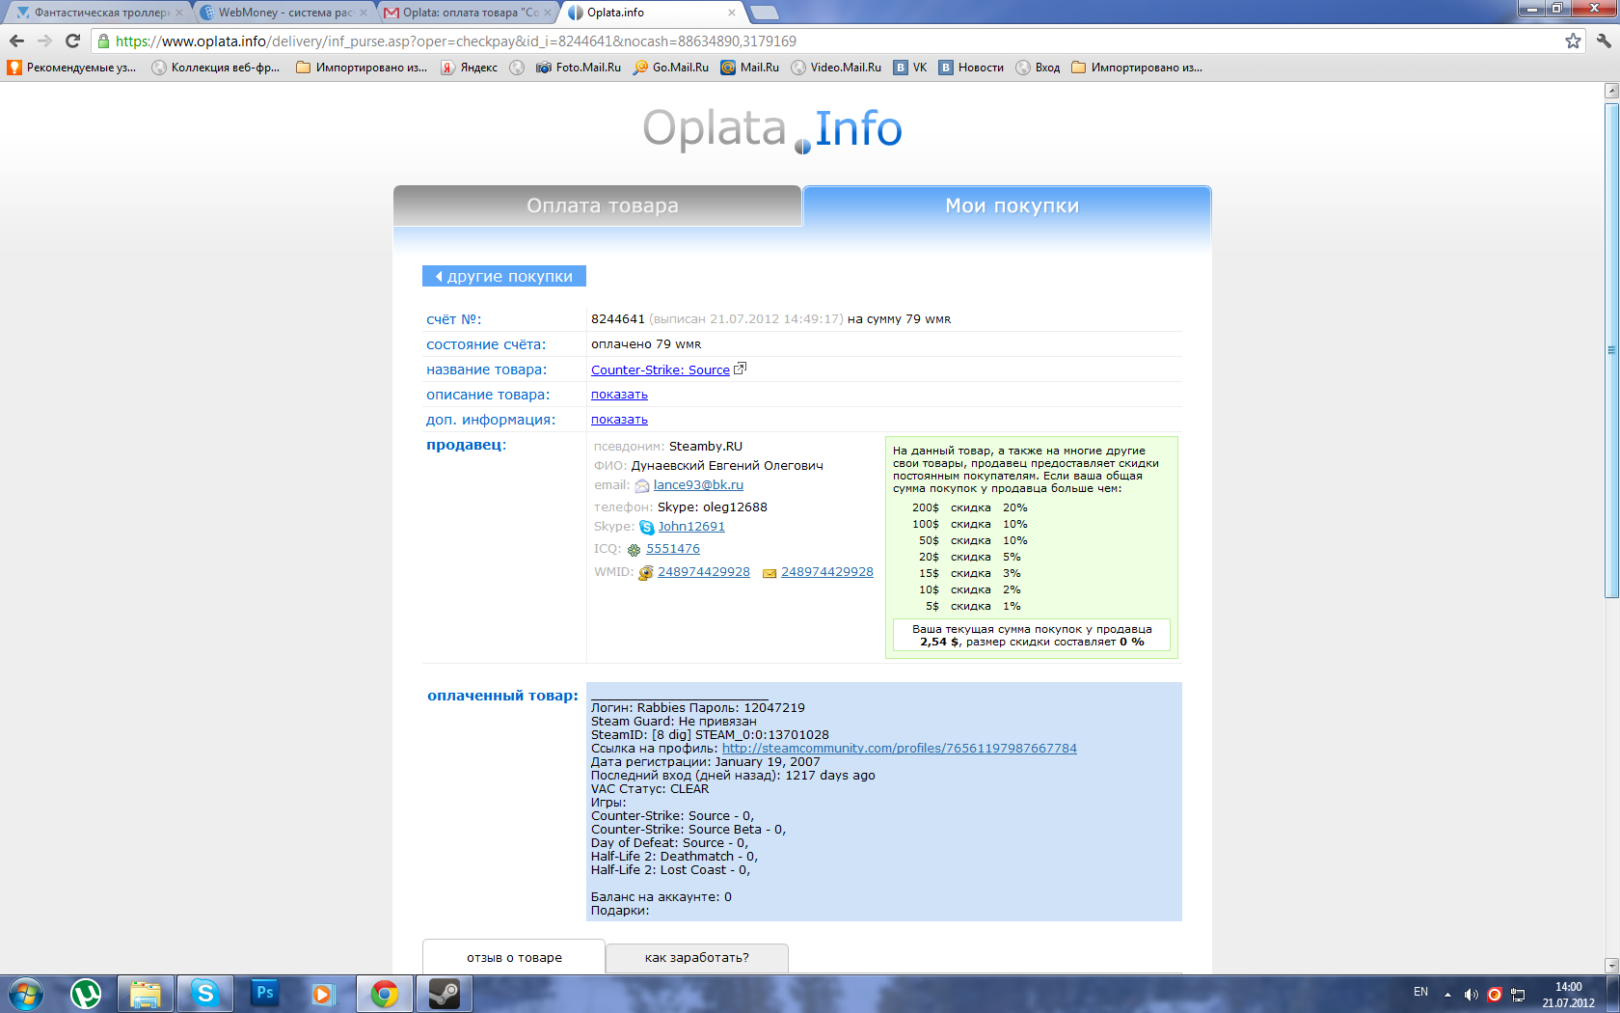Click the browser Back arrow
Viewport: 1620px width, 1013px height.
click(x=16, y=41)
